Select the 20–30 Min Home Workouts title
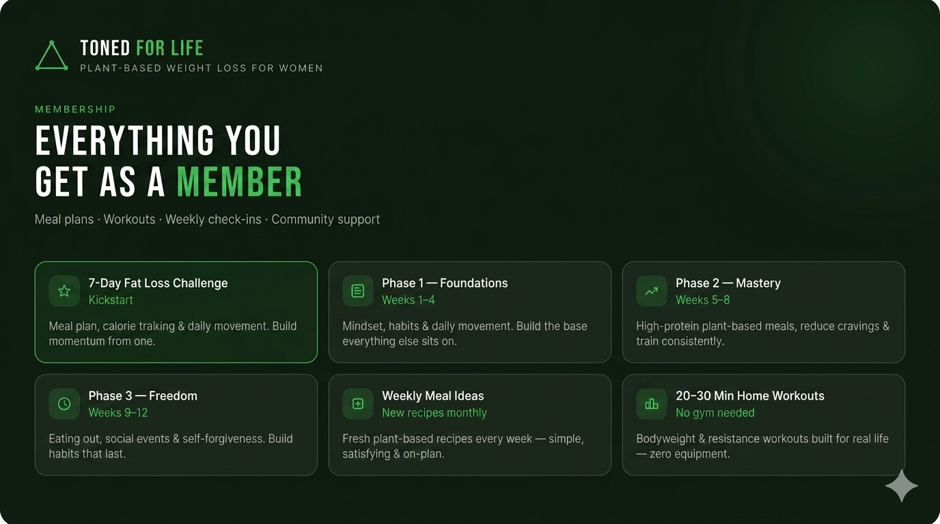This screenshot has width=940, height=524. 750,396
